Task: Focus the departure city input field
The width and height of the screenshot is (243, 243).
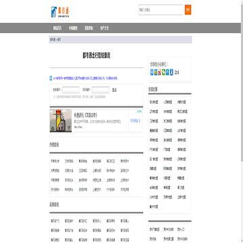Action: point(71,90)
